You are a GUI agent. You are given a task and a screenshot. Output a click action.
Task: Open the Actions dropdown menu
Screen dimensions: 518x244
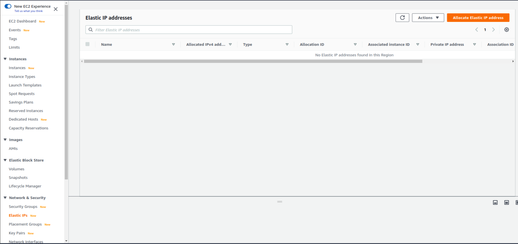[428, 18]
